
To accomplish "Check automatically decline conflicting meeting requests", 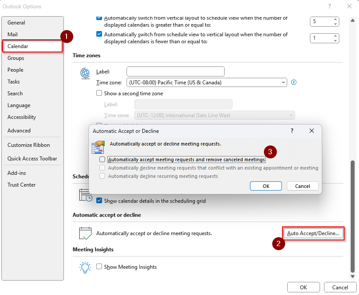I will click(x=102, y=168).
